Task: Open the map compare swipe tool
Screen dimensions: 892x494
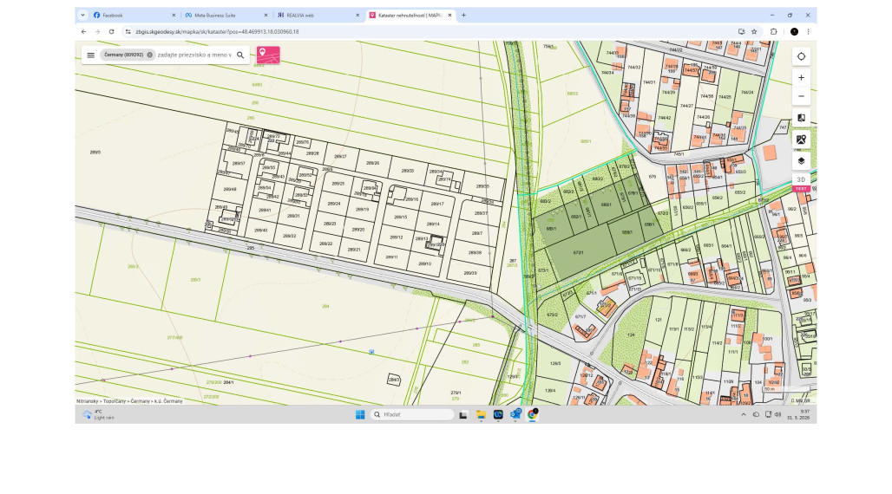Action: pyautogui.click(x=801, y=118)
